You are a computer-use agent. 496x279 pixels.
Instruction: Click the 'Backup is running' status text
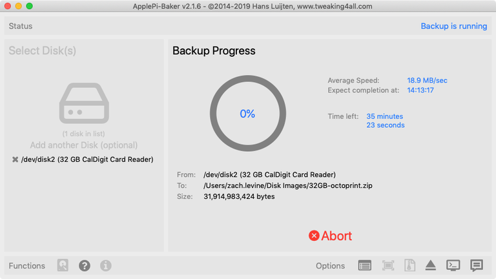click(x=453, y=26)
